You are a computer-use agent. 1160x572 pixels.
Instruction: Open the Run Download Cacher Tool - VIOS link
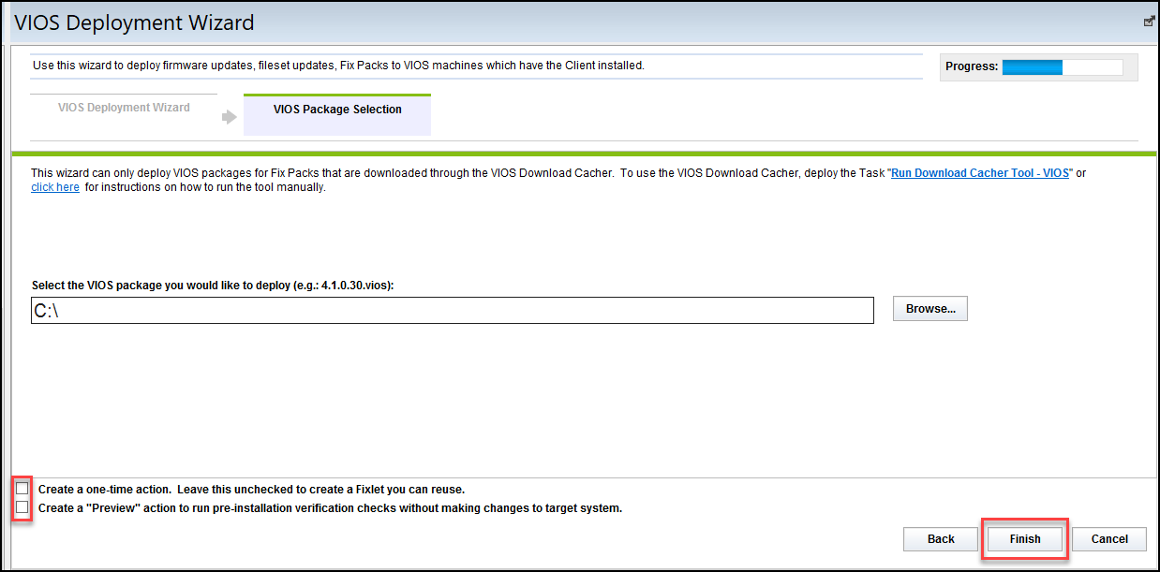coord(980,174)
